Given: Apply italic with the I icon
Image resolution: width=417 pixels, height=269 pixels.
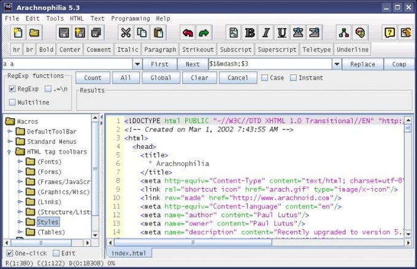Looking at the screenshot, I should pos(266,32).
